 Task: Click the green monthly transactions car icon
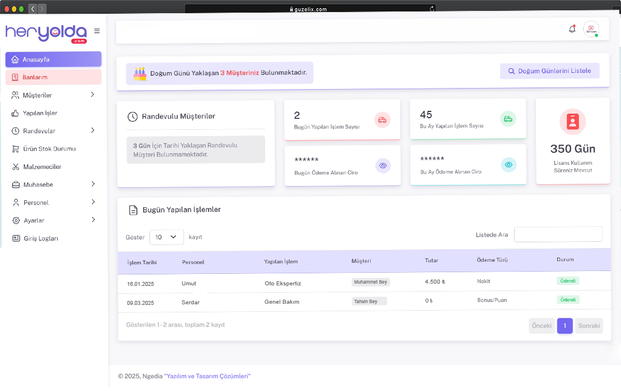click(x=508, y=119)
